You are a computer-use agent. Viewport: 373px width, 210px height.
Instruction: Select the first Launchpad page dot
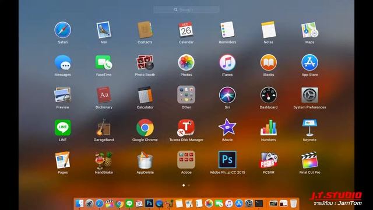(184, 185)
